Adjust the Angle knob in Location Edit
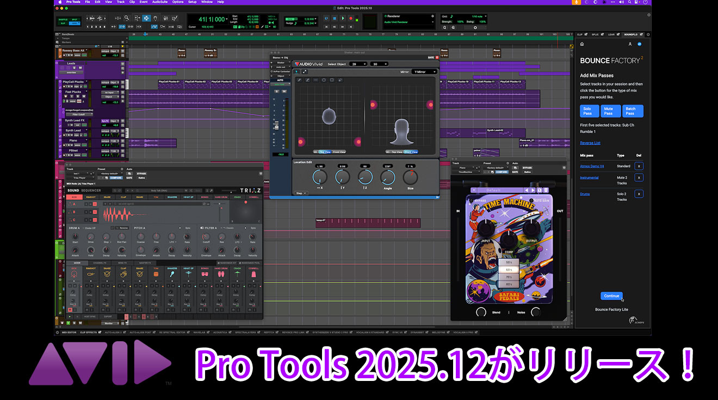This screenshot has width=718, height=400. [x=388, y=177]
